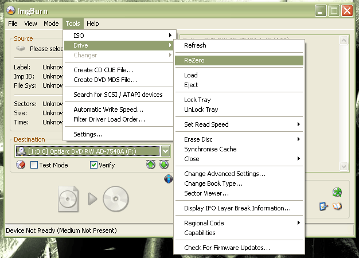Click the Optiarc drive icon in Destination

pyautogui.click(x=22, y=151)
